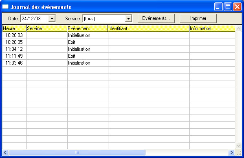The image size is (244, 158).
Task: Click the vertical scrollbar down arrow
Action: coord(238,145)
